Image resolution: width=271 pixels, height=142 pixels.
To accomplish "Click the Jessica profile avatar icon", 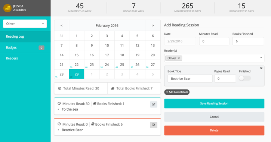I will (x=7, y=8).
